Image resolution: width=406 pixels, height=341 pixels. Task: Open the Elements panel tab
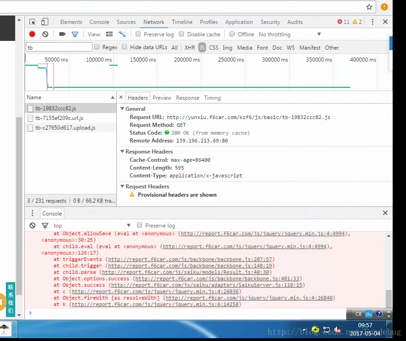71,22
